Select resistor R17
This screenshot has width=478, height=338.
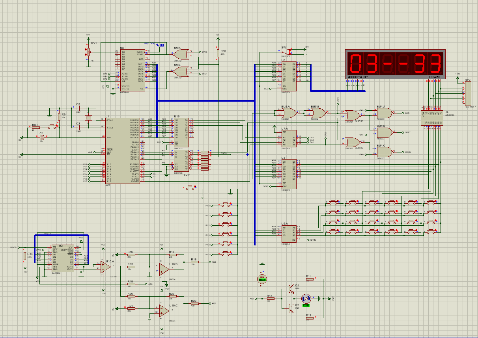point(172,254)
